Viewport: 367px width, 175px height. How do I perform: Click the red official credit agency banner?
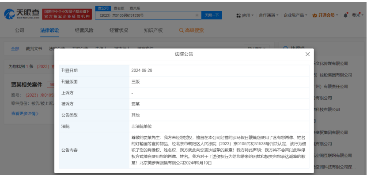[67, 14]
